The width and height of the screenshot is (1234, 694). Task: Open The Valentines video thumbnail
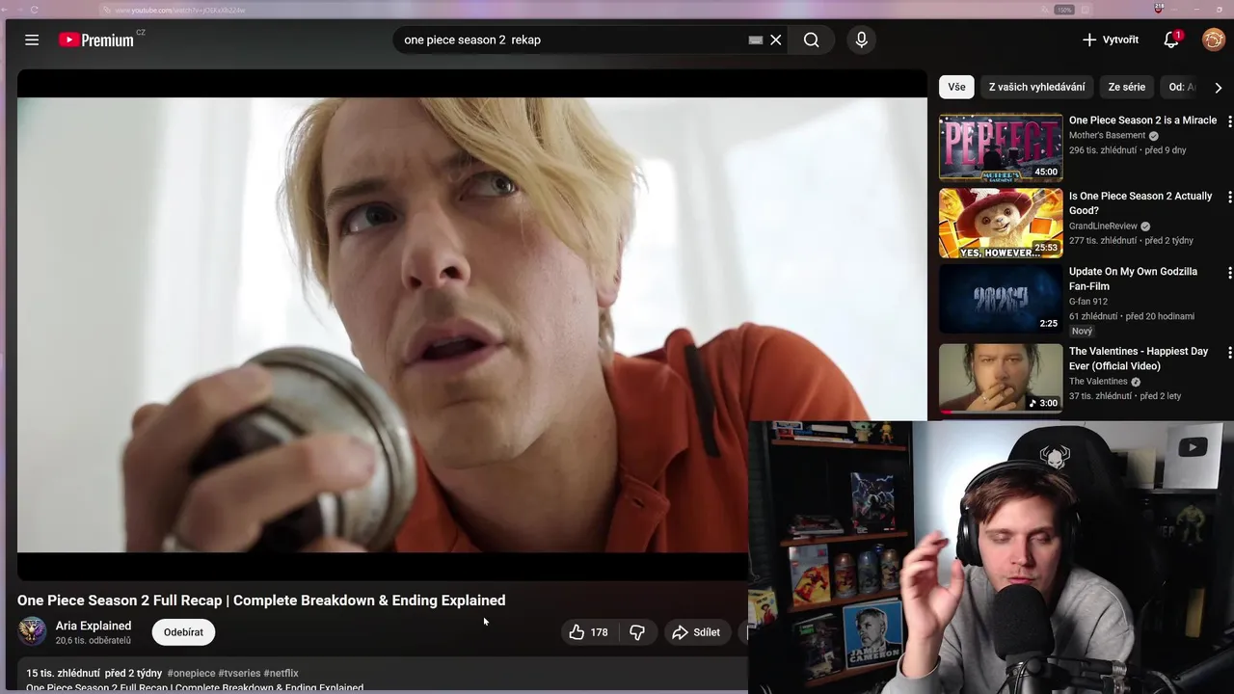pyautogui.click(x=1001, y=378)
